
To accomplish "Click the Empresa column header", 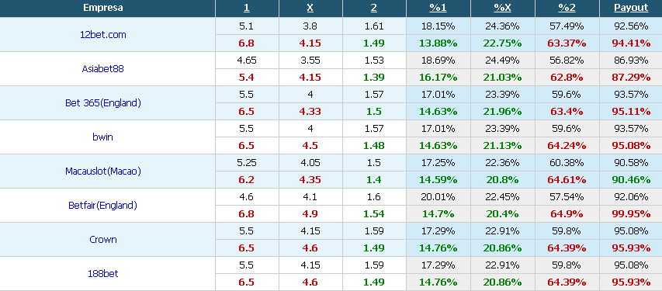I will tap(103, 8).
